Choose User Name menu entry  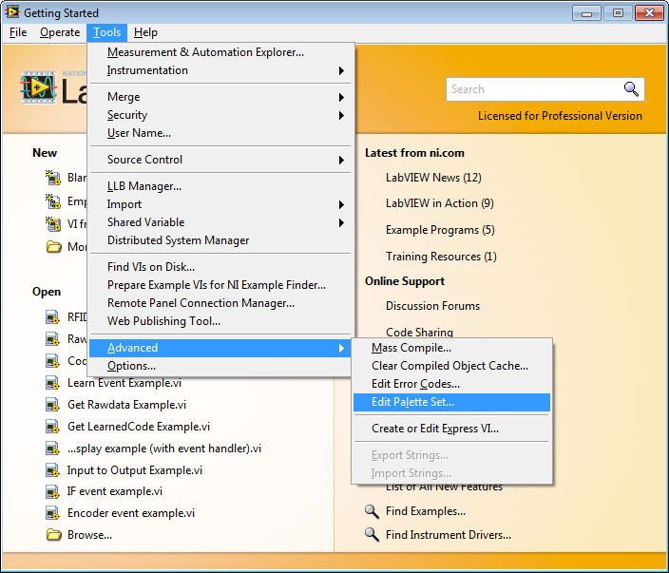click(x=220, y=133)
